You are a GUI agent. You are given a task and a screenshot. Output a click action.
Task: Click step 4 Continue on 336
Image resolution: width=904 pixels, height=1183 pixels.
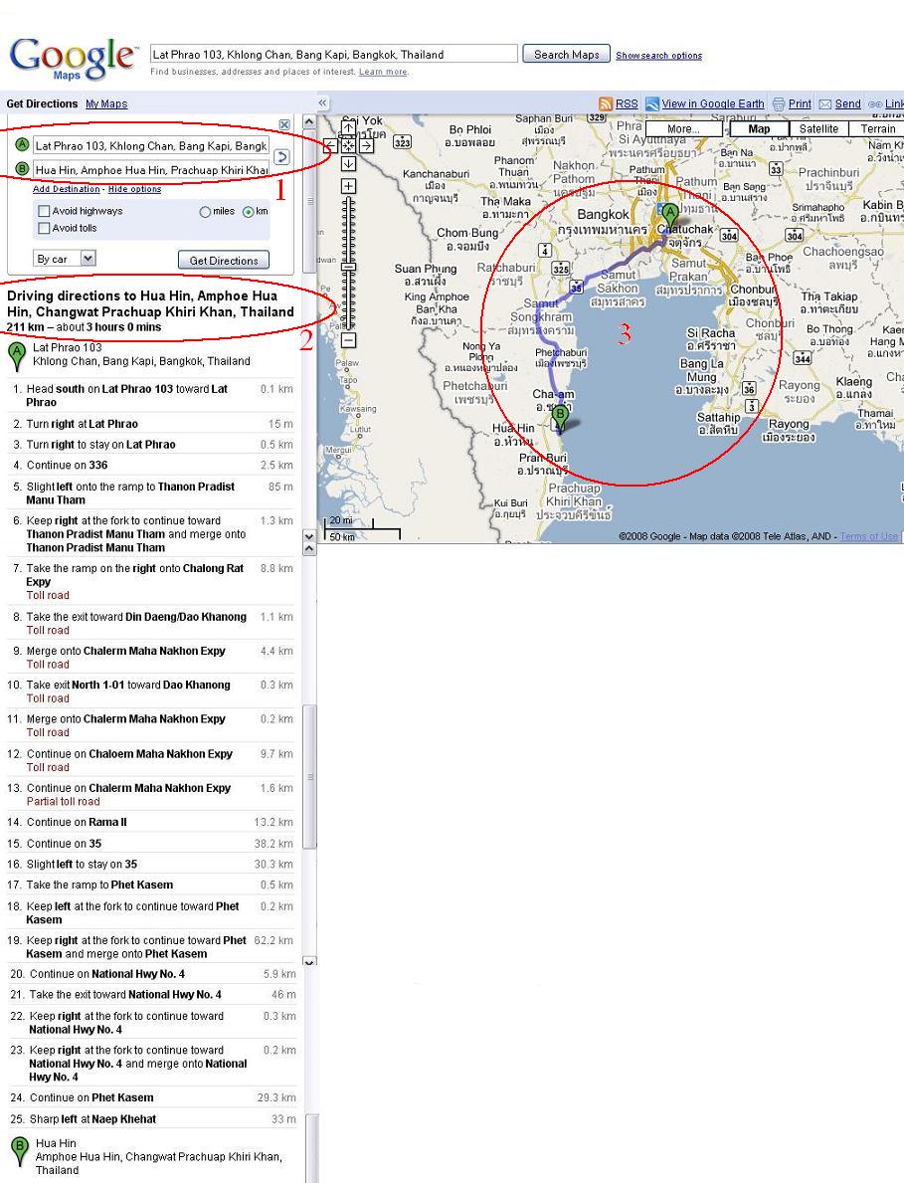click(150, 465)
